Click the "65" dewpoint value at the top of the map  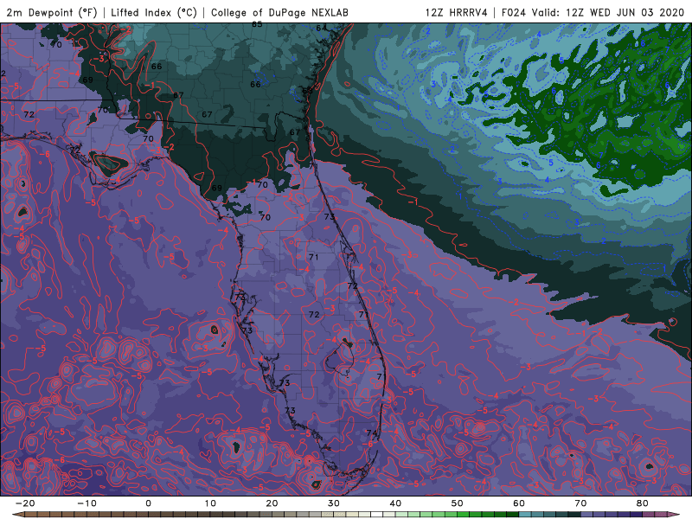pyautogui.click(x=257, y=25)
